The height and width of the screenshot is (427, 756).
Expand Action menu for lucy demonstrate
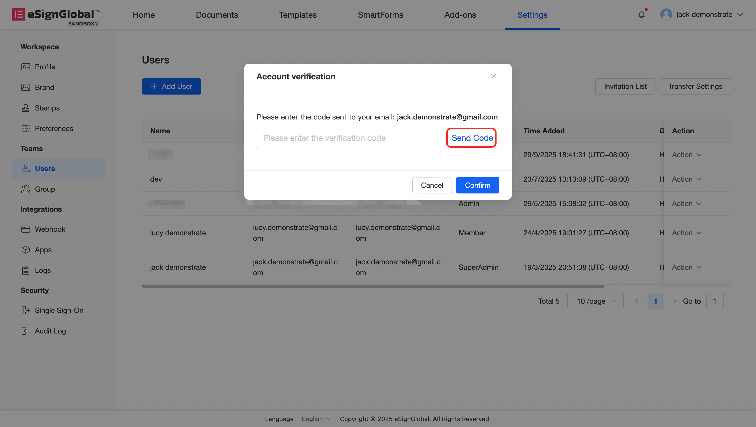click(686, 233)
